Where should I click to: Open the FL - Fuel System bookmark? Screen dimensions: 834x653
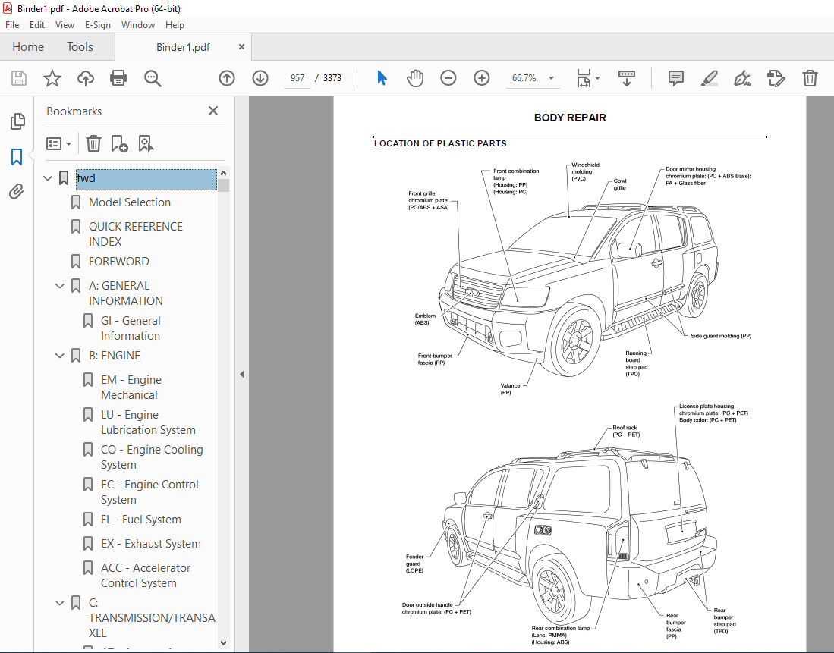[141, 520]
